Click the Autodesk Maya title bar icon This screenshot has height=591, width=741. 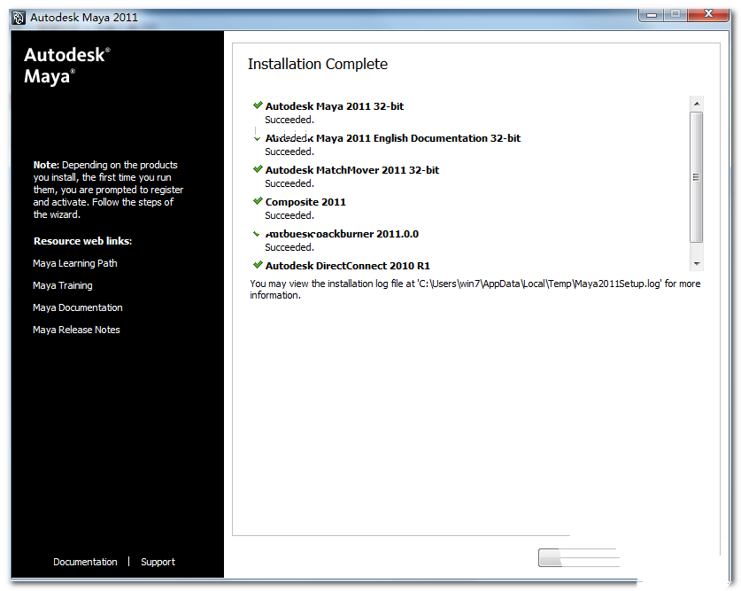19,18
